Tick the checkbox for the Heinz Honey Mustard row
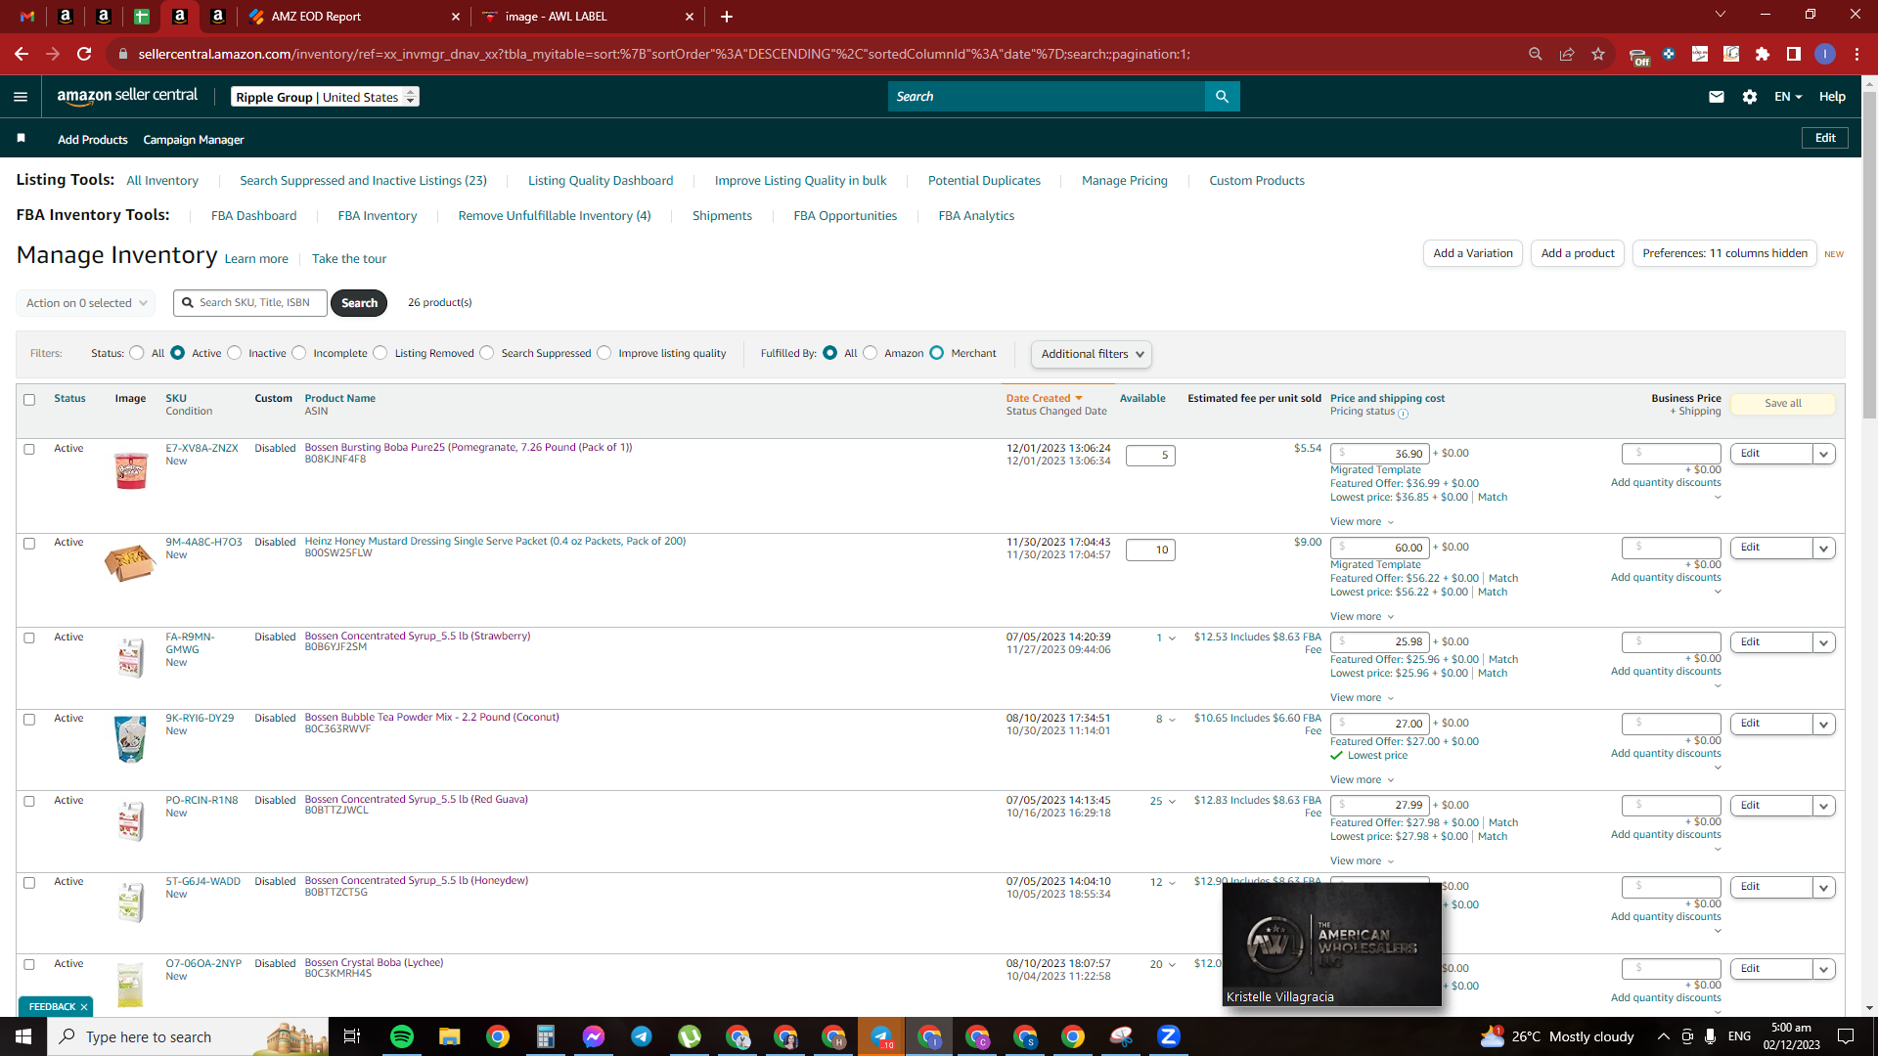 29,544
